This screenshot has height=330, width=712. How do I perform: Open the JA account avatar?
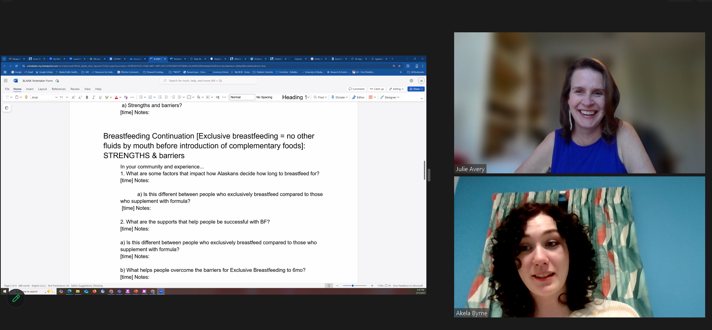pos(421,81)
